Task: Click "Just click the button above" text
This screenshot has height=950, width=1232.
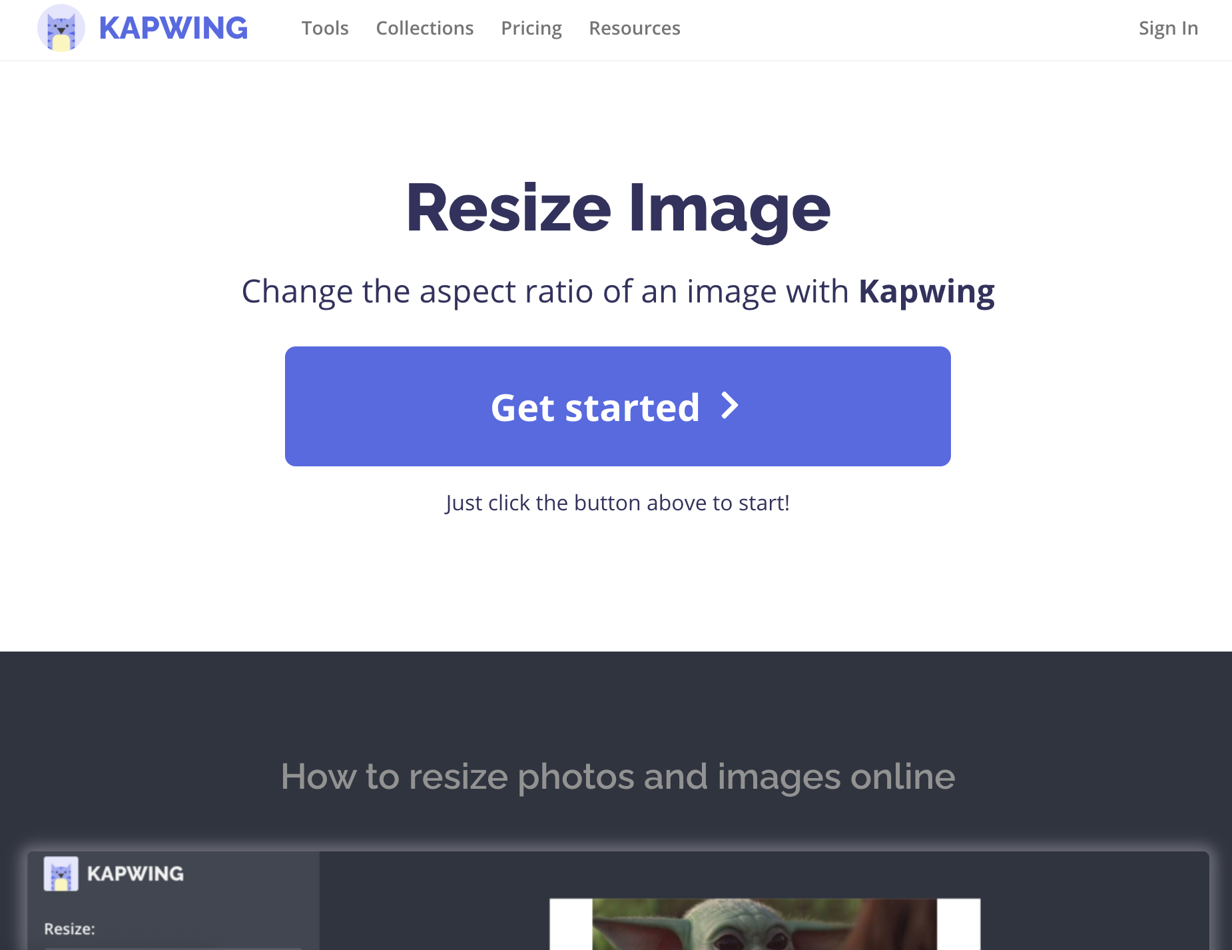Action: 617,503
